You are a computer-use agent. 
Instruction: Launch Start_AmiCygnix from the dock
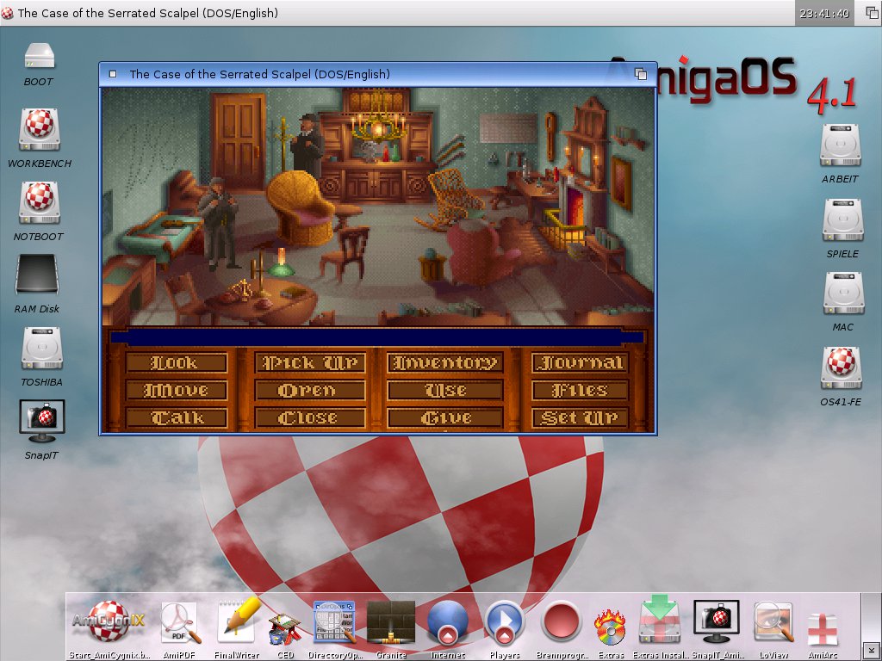109,621
